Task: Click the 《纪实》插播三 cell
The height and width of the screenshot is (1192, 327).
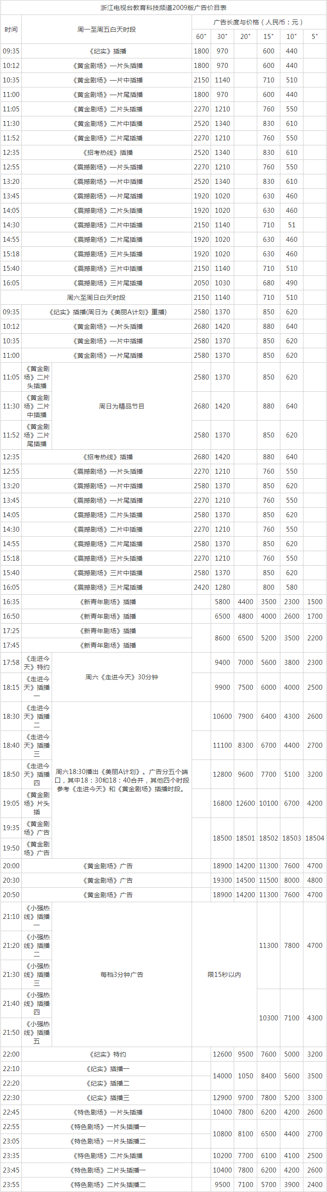Action: tap(107, 1098)
